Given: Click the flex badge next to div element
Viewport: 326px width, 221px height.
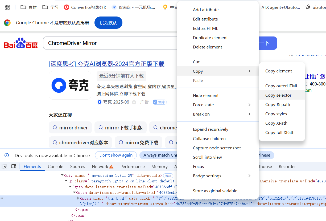Looking at the screenshot, I should (168, 176).
